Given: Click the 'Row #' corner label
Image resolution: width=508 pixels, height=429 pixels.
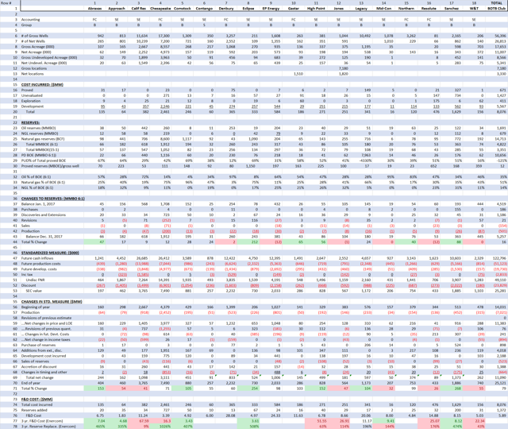Looking at the screenshot, I should click(x=6, y=3).
